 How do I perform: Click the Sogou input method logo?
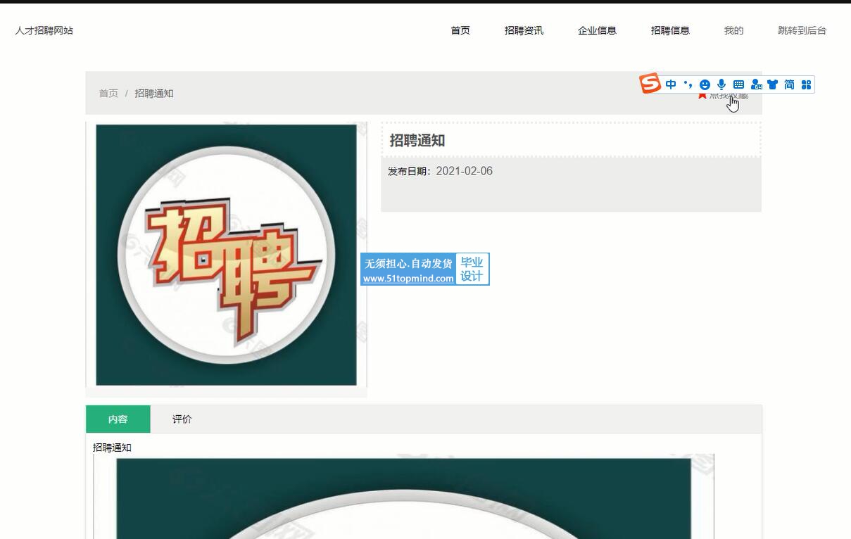tap(650, 84)
